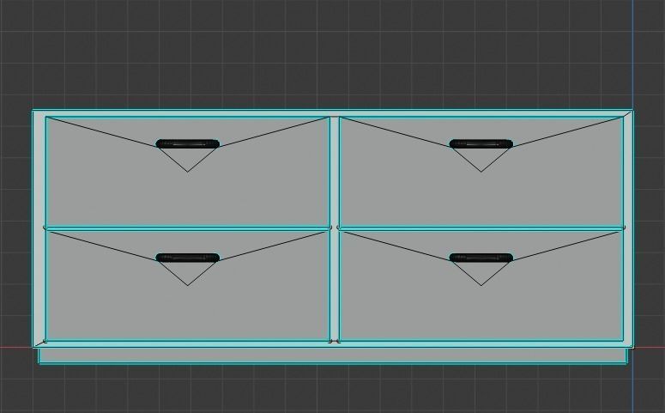Image resolution: width=665 pixels, height=413 pixels.
Task: Select the bottom-right drawer's black handle
Action: tap(481, 258)
